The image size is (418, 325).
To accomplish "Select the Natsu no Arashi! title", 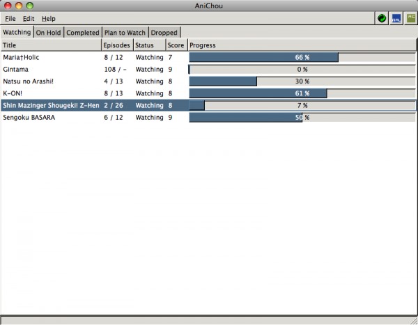I will tap(29, 81).
